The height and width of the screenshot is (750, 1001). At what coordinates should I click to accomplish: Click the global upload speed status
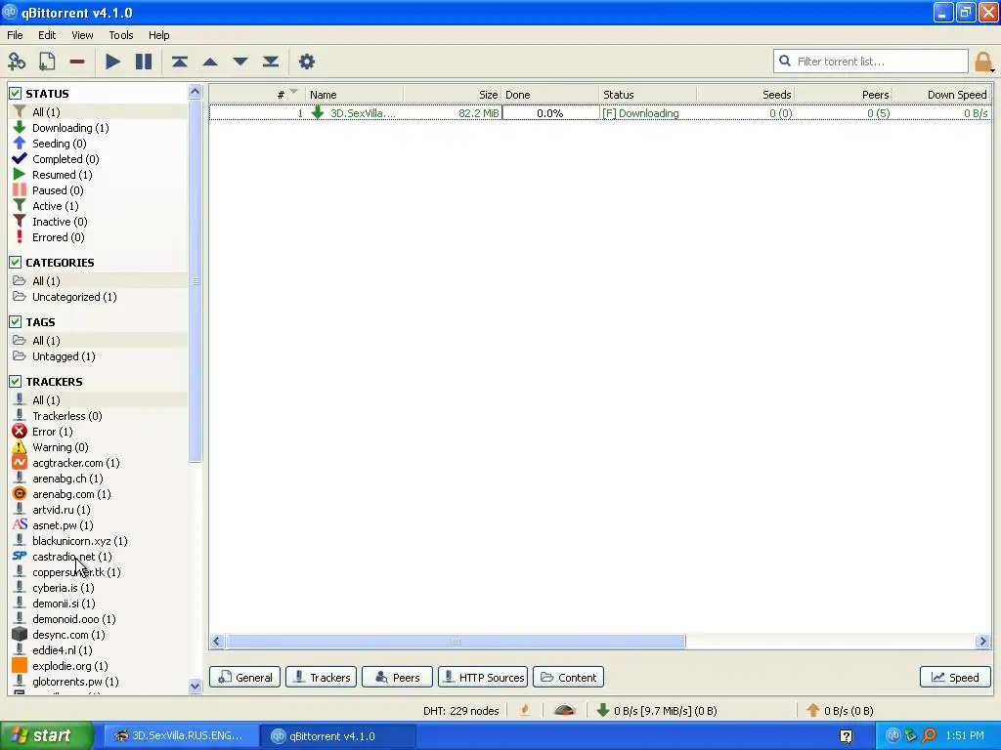840,711
